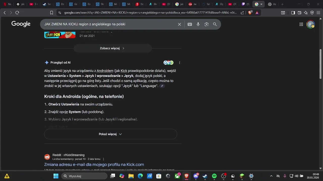Click the "Przegląd od AI" label
This screenshot has width=323, height=181.
(61, 63)
